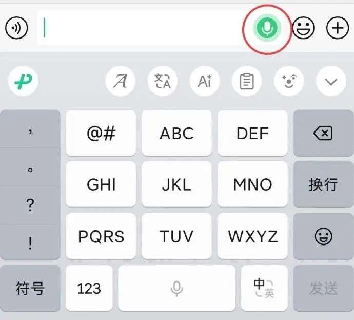The width and height of the screenshot is (354, 320).
Task: Focus the message text input field
Action: tap(140, 28)
